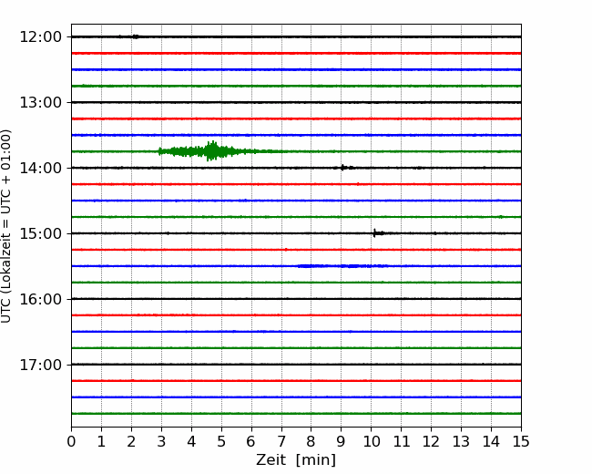This screenshot has height=474, width=592.
Task: Click the black spike on the 14:00 trace
Action: click(x=342, y=168)
